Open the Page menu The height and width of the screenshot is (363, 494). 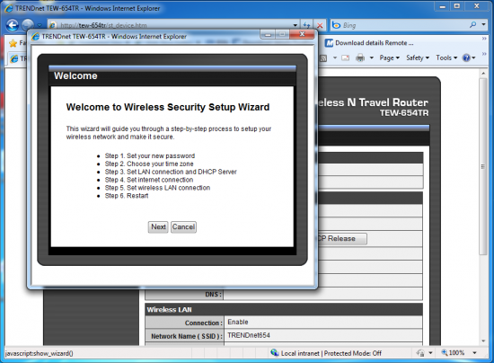[390, 58]
